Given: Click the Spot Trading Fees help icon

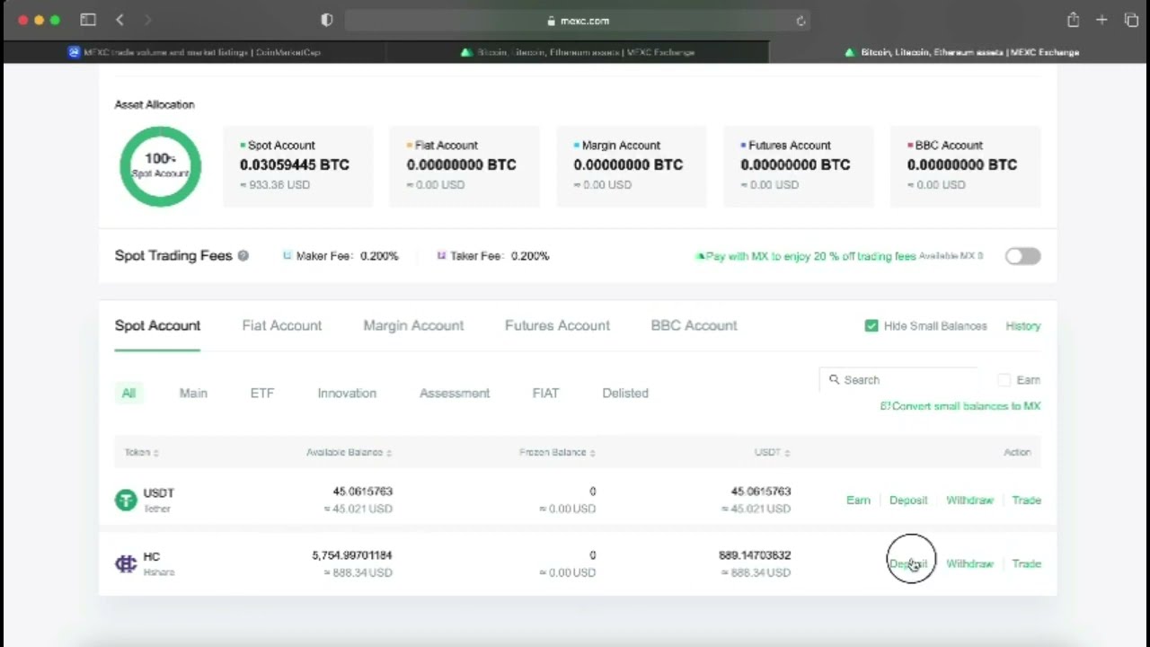Looking at the screenshot, I should (x=243, y=256).
